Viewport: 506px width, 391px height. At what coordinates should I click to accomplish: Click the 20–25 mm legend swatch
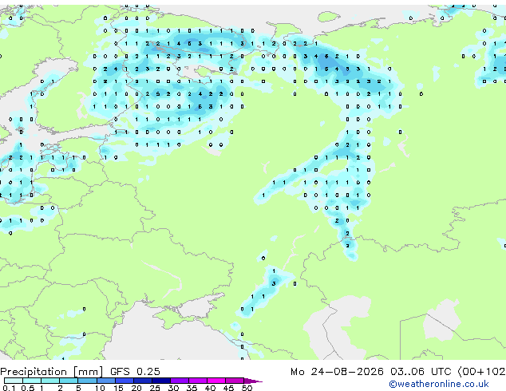point(143,381)
